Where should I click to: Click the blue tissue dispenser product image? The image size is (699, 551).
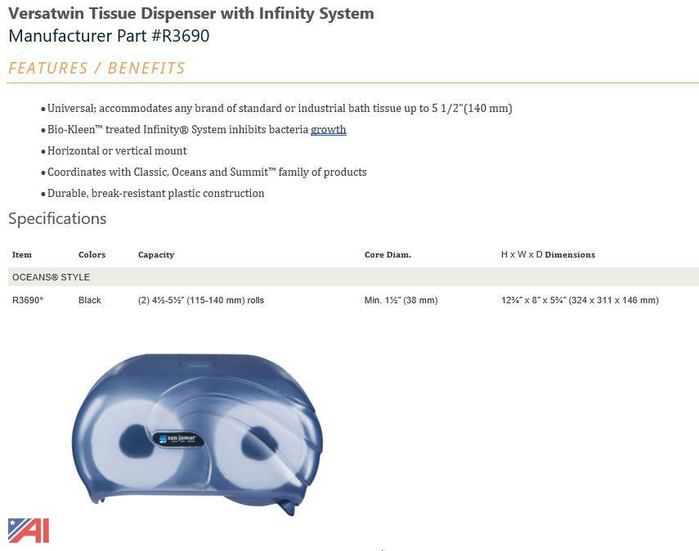click(x=196, y=435)
